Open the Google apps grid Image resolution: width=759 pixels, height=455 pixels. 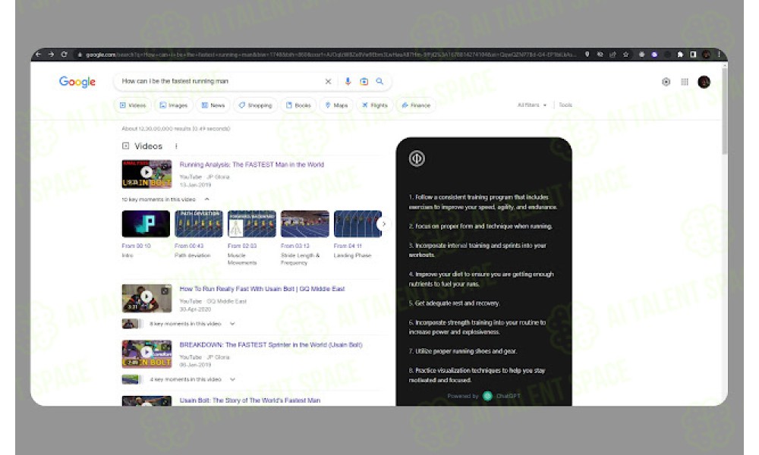685,82
